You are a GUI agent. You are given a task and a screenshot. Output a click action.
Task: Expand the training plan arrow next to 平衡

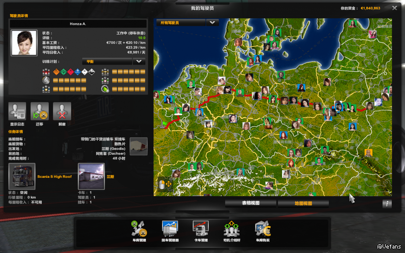139,62
